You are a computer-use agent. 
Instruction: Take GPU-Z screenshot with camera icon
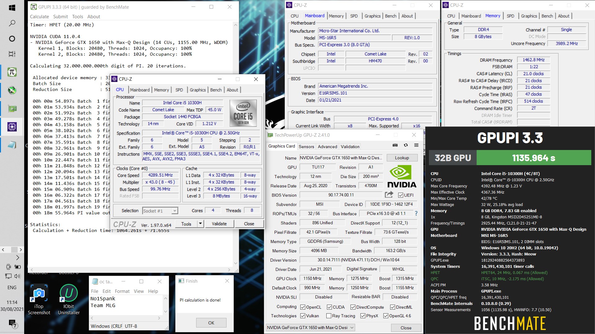pos(395,145)
